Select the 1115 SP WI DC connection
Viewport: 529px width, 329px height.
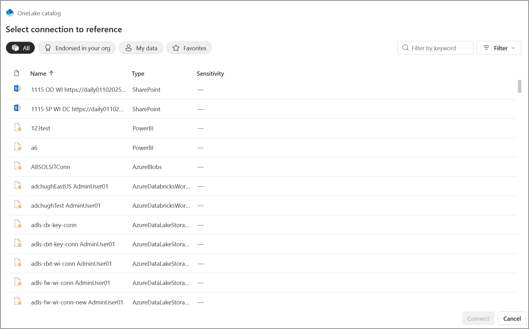77,109
